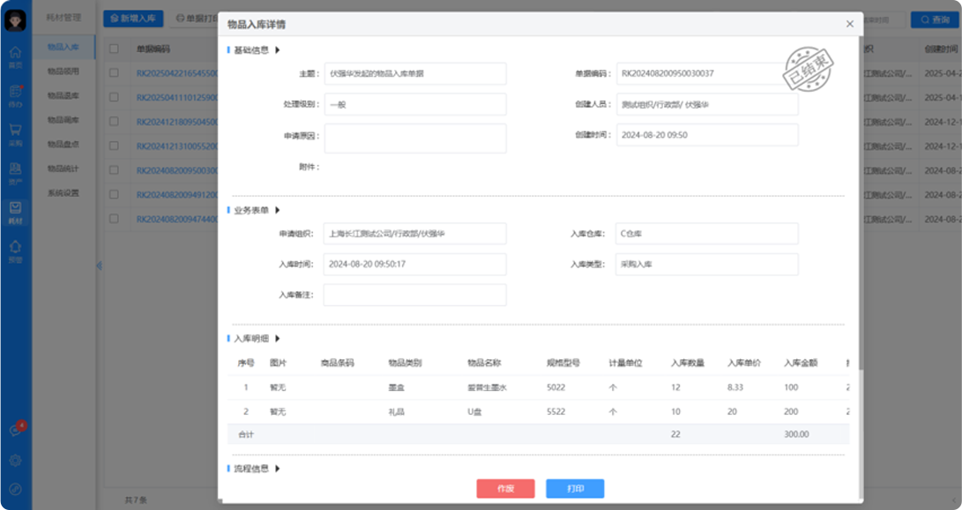
Task: Open the settings gear in sidebar
Action: coord(15,460)
